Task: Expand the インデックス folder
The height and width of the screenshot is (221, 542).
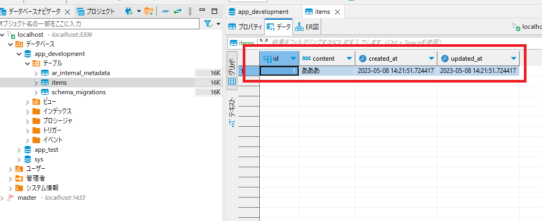Action: [28, 111]
